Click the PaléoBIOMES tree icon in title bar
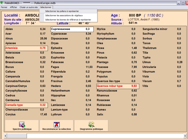 point(2,2)
